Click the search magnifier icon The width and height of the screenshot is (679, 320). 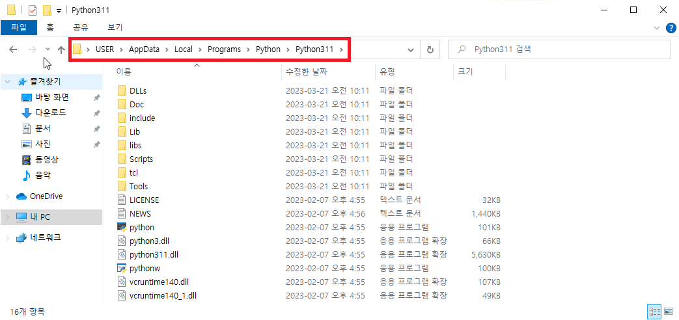coord(462,49)
